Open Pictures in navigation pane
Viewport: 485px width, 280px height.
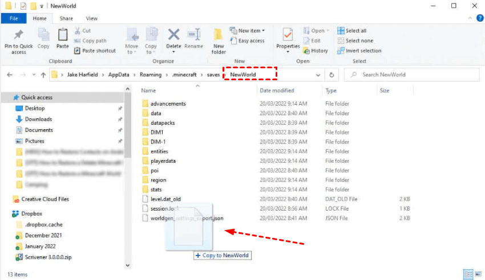click(34, 141)
